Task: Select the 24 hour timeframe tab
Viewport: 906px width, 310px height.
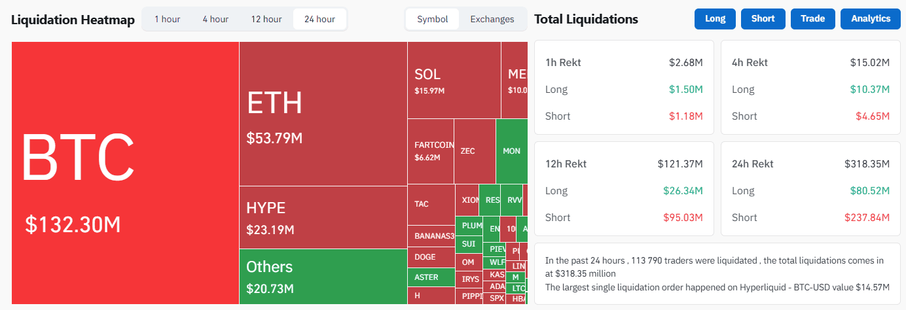Action: [x=319, y=19]
